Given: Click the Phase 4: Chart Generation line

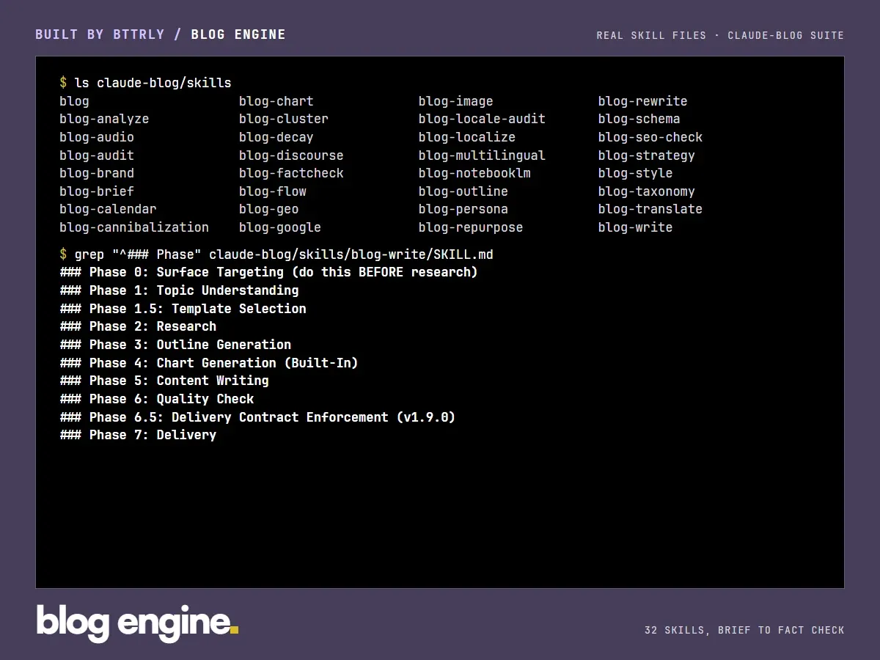Looking at the screenshot, I should (x=209, y=363).
